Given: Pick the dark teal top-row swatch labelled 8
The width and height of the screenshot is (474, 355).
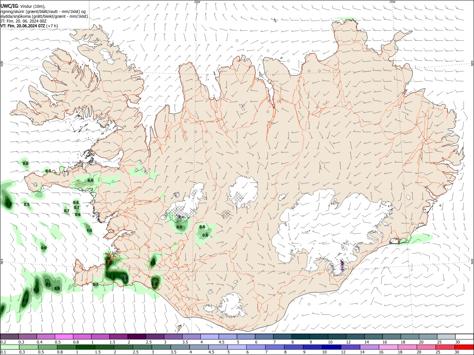Looking at the screenshot, I should pos(300,337).
